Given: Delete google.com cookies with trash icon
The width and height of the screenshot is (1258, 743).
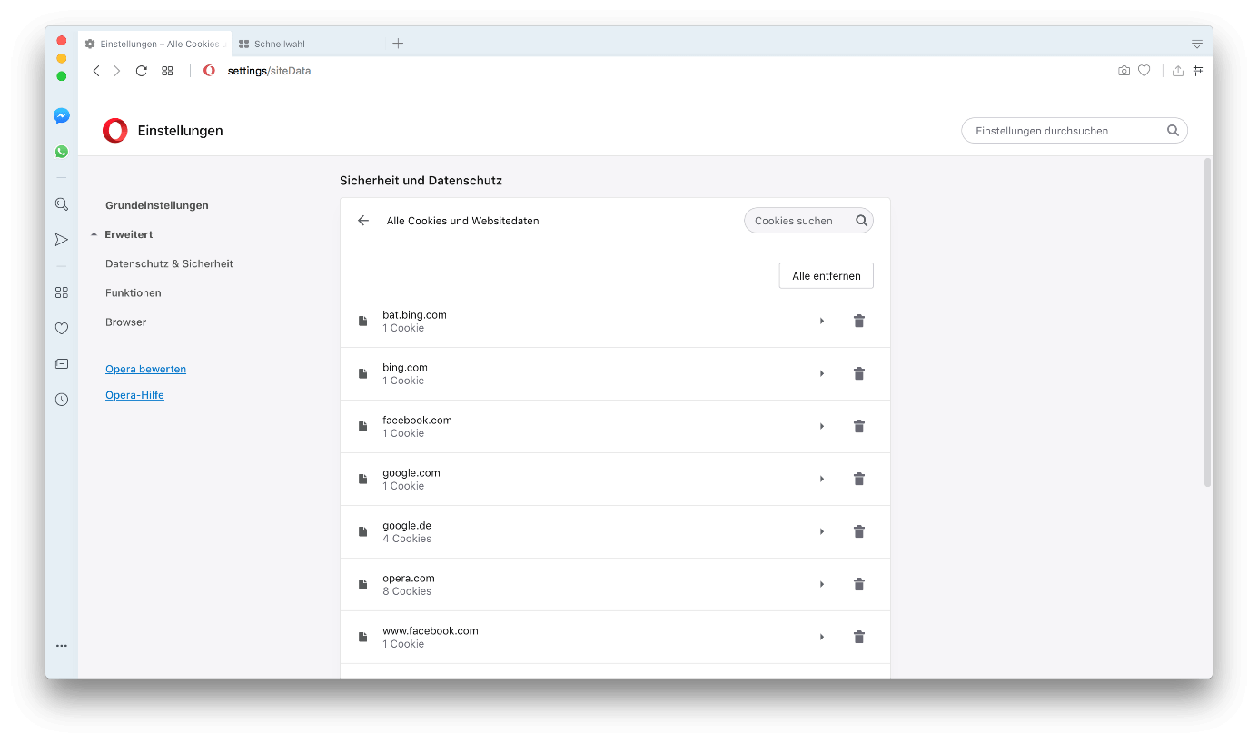Looking at the screenshot, I should point(859,479).
